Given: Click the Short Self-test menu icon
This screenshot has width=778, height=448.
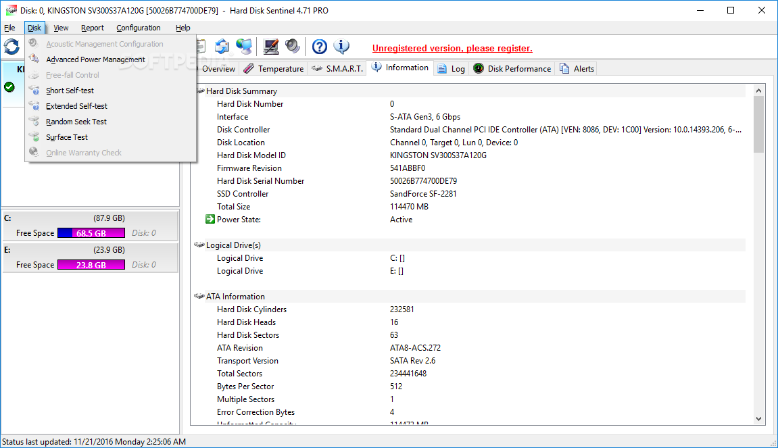Looking at the screenshot, I should [34, 91].
